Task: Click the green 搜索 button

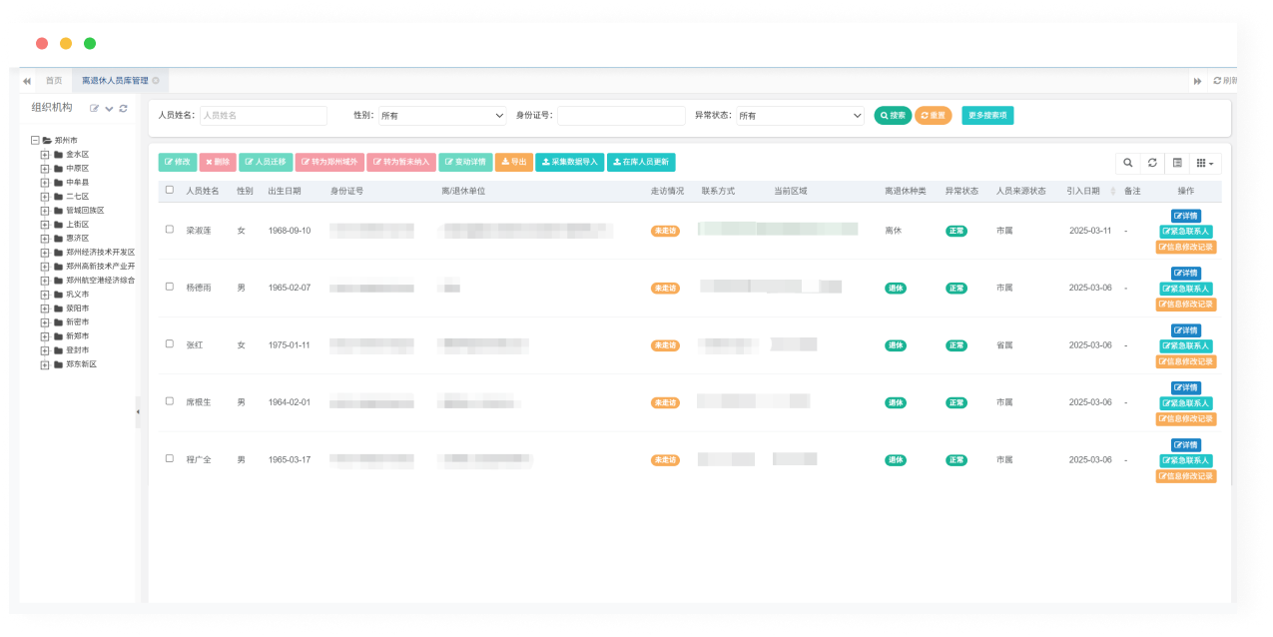Action: click(x=893, y=116)
